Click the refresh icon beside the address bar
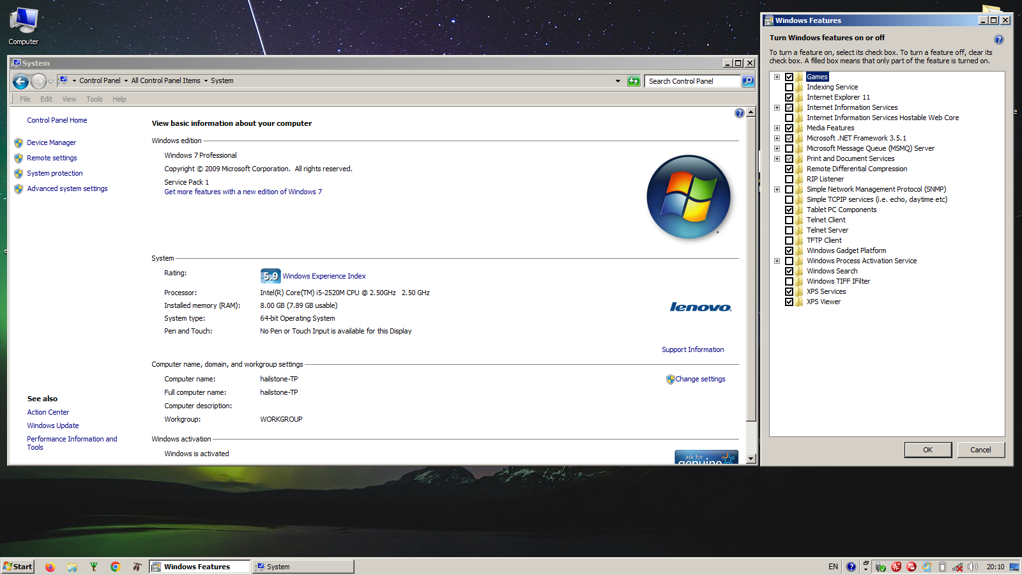1022x575 pixels. [x=634, y=81]
